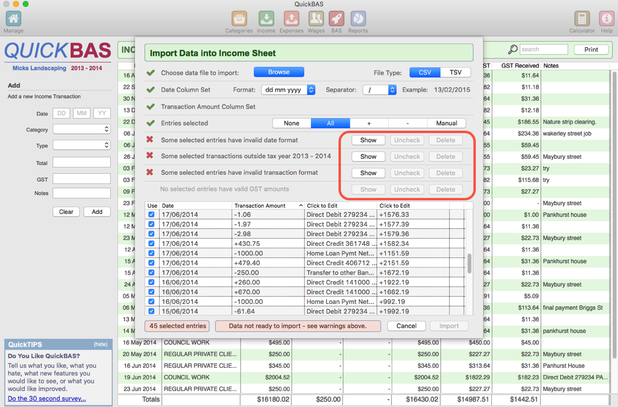Click the import table vertical scrollbar

[469, 264]
